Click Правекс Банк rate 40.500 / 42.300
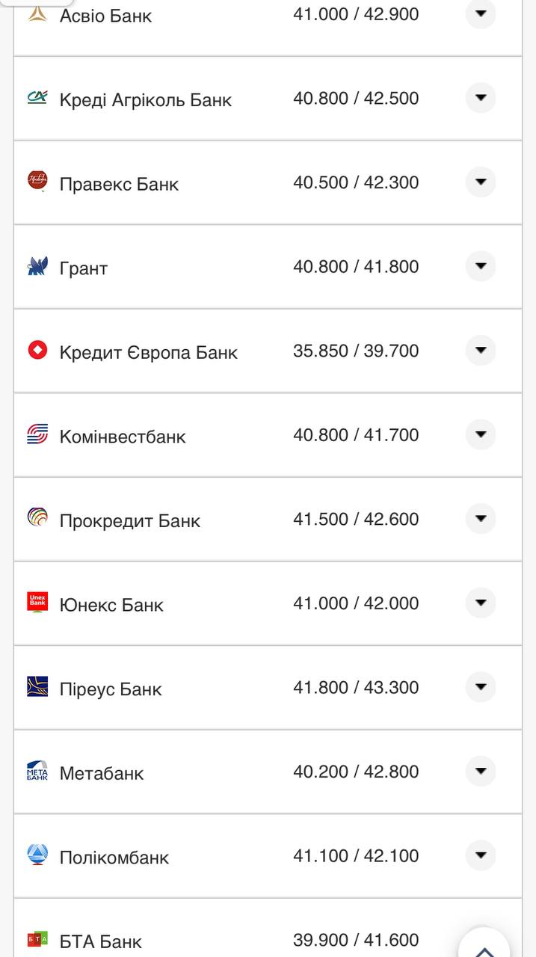The width and height of the screenshot is (536, 957). pos(356,182)
